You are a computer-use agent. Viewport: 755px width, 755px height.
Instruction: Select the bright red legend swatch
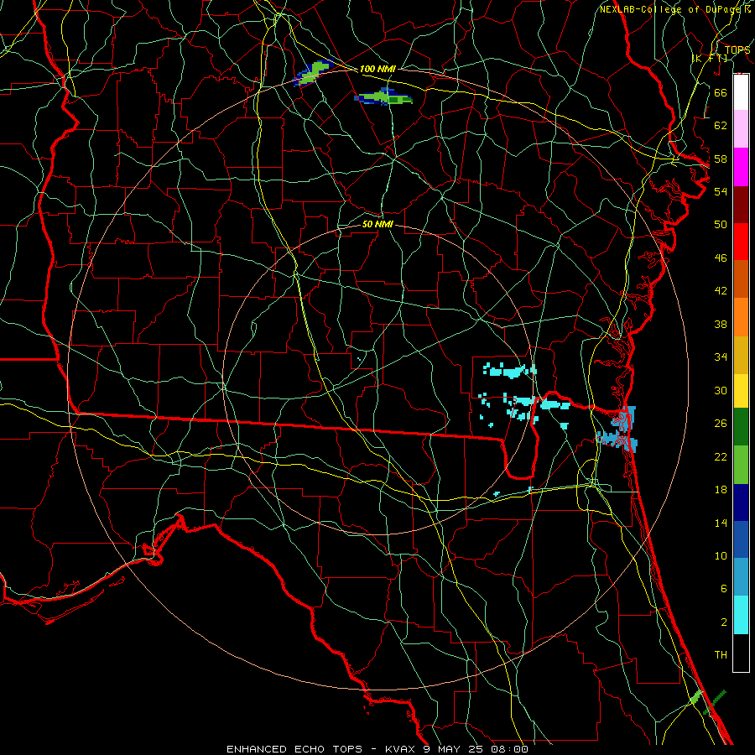pyautogui.click(x=741, y=242)
